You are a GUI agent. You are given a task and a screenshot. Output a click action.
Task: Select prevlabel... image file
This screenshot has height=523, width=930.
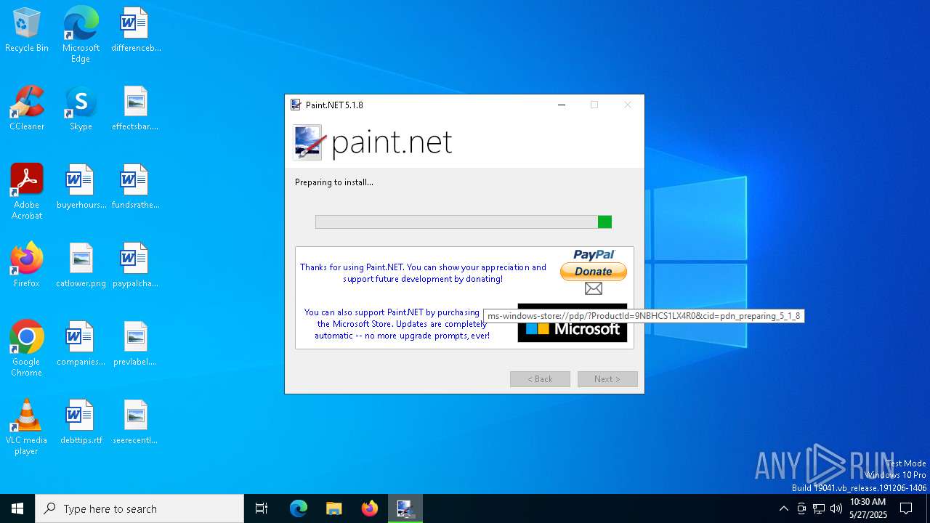tap(135, 344)
